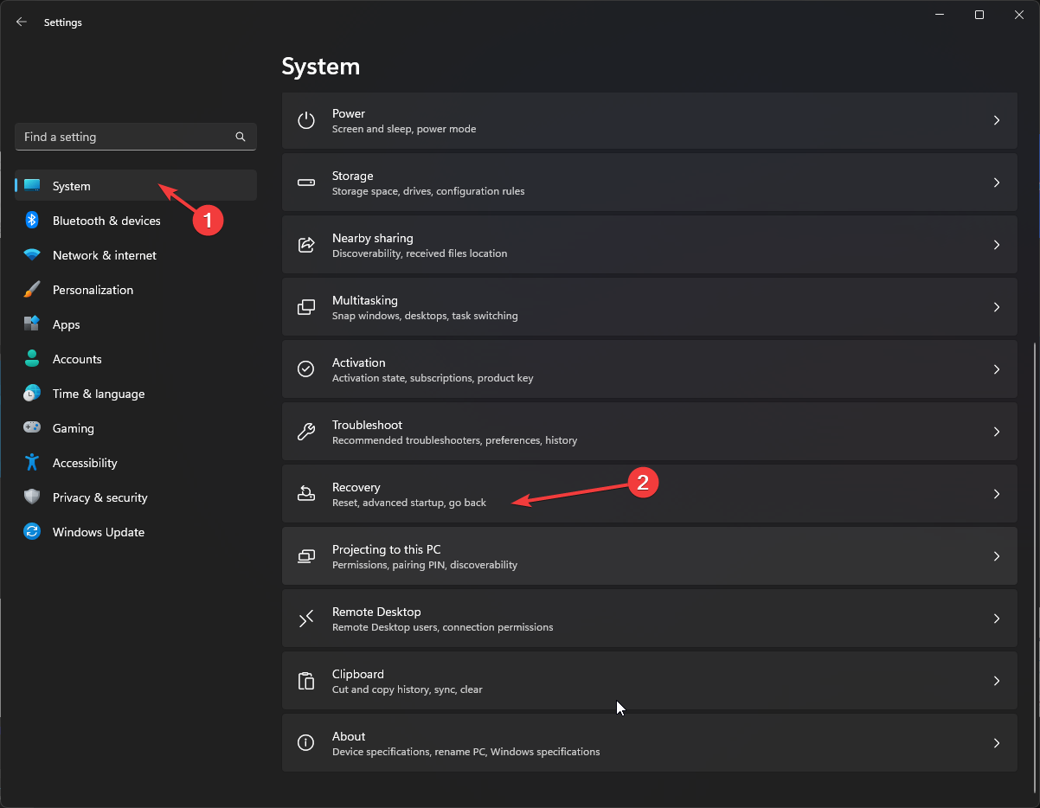Select the Accessibility person icon
Image resolution: width=1040 pixels, height=808 pixels.
[x=32, y=462]
